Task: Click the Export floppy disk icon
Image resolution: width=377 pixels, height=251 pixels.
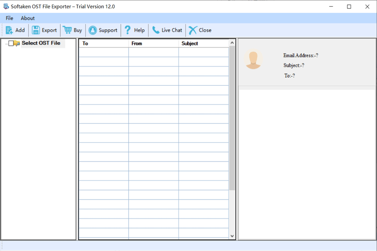Action: pos(36,30)
